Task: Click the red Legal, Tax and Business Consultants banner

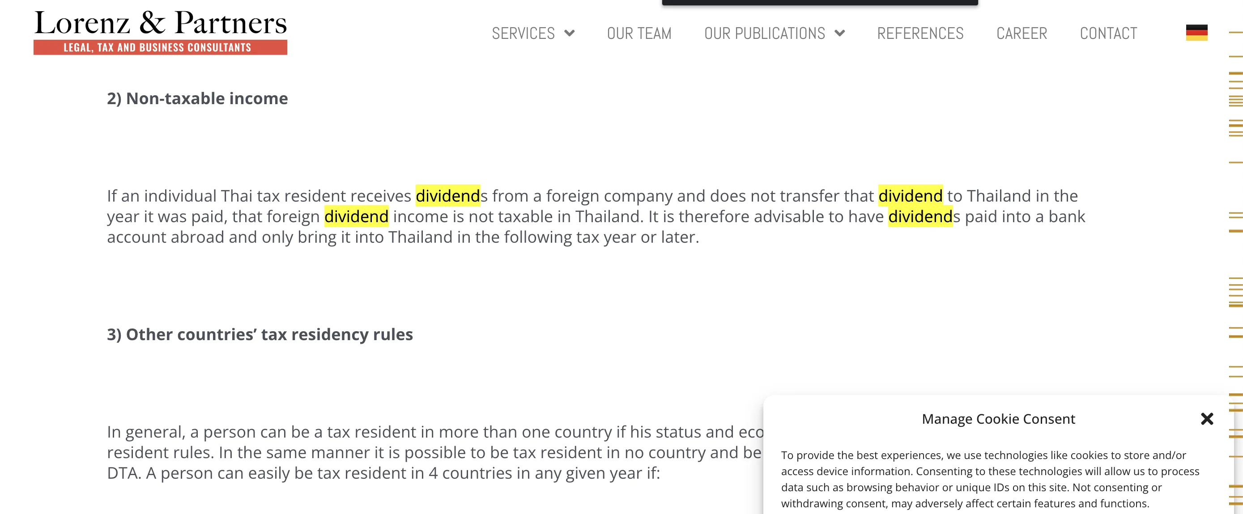Action: pos(160,47)
